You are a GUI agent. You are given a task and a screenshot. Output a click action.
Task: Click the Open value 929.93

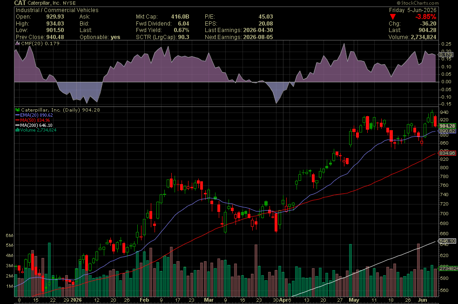pos(55,17)
